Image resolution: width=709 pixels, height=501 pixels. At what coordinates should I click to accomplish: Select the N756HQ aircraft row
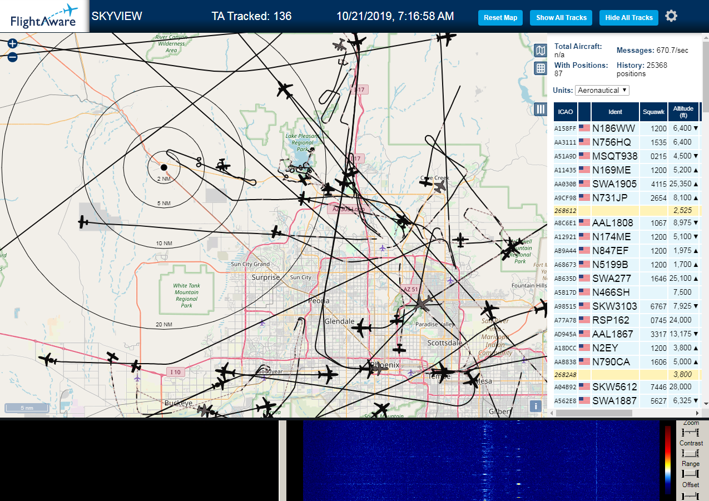(628, 142)
